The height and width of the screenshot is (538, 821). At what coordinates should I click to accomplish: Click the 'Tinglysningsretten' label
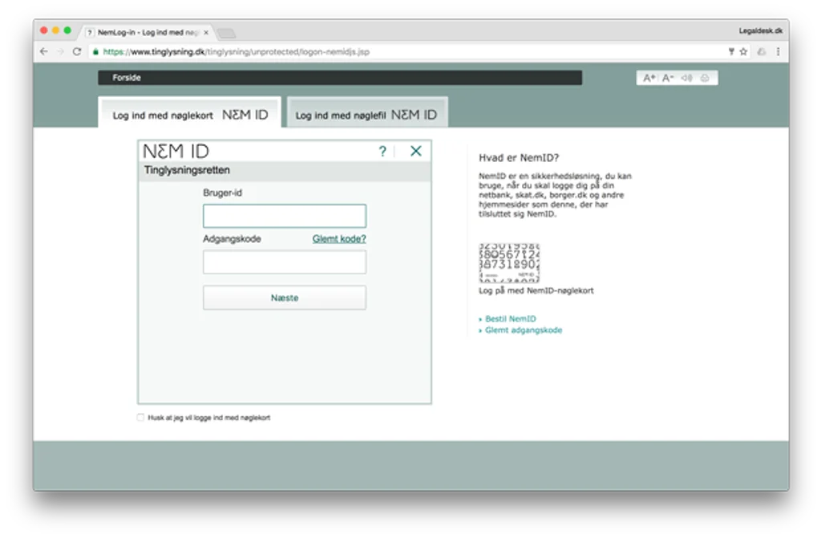187,170
